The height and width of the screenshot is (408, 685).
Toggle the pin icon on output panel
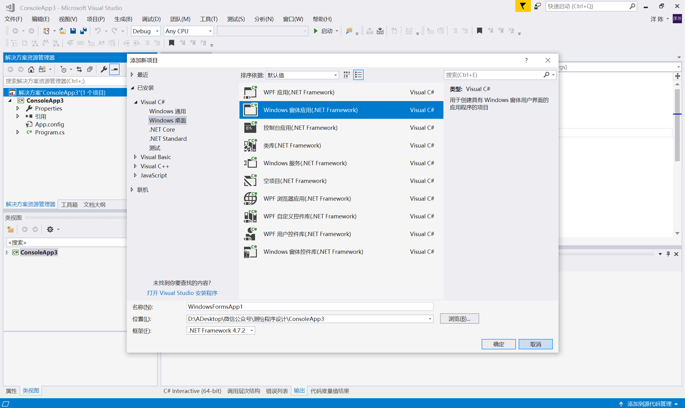click(668, 254)
